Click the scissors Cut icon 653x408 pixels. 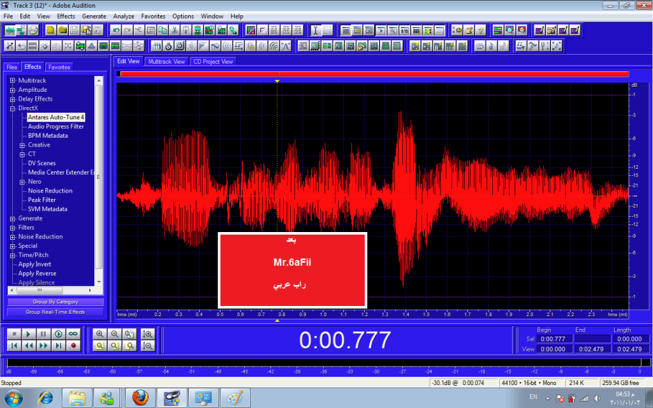tap(174, 30)
